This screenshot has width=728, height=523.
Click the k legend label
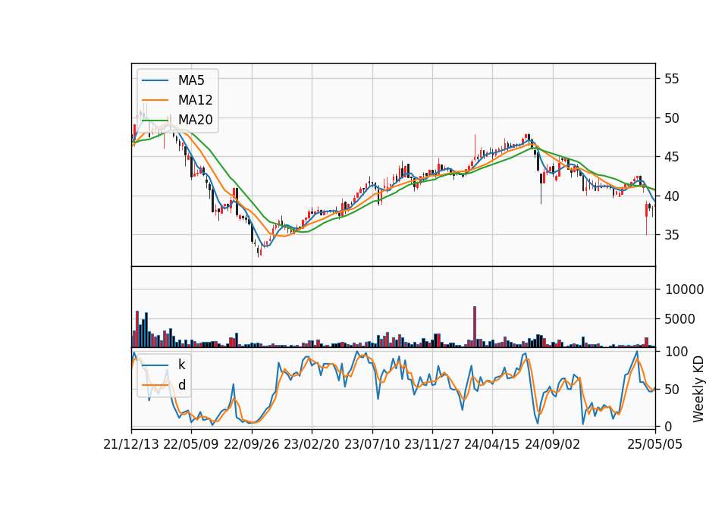point(181,365)
